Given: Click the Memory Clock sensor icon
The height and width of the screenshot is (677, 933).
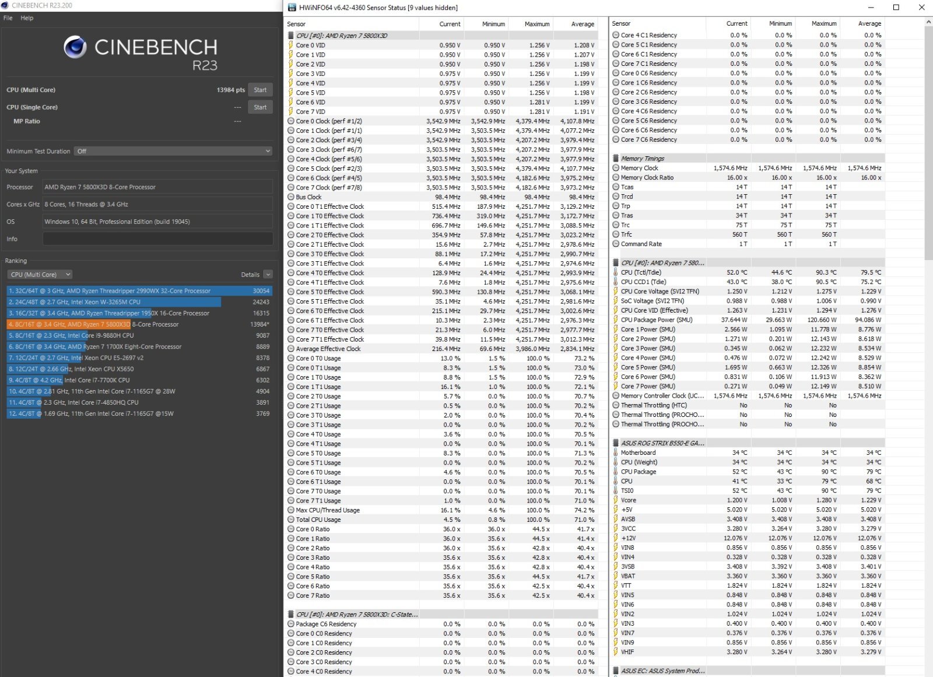Looking at the screenshot, I should pyautogui.click(x=616, y=168).
